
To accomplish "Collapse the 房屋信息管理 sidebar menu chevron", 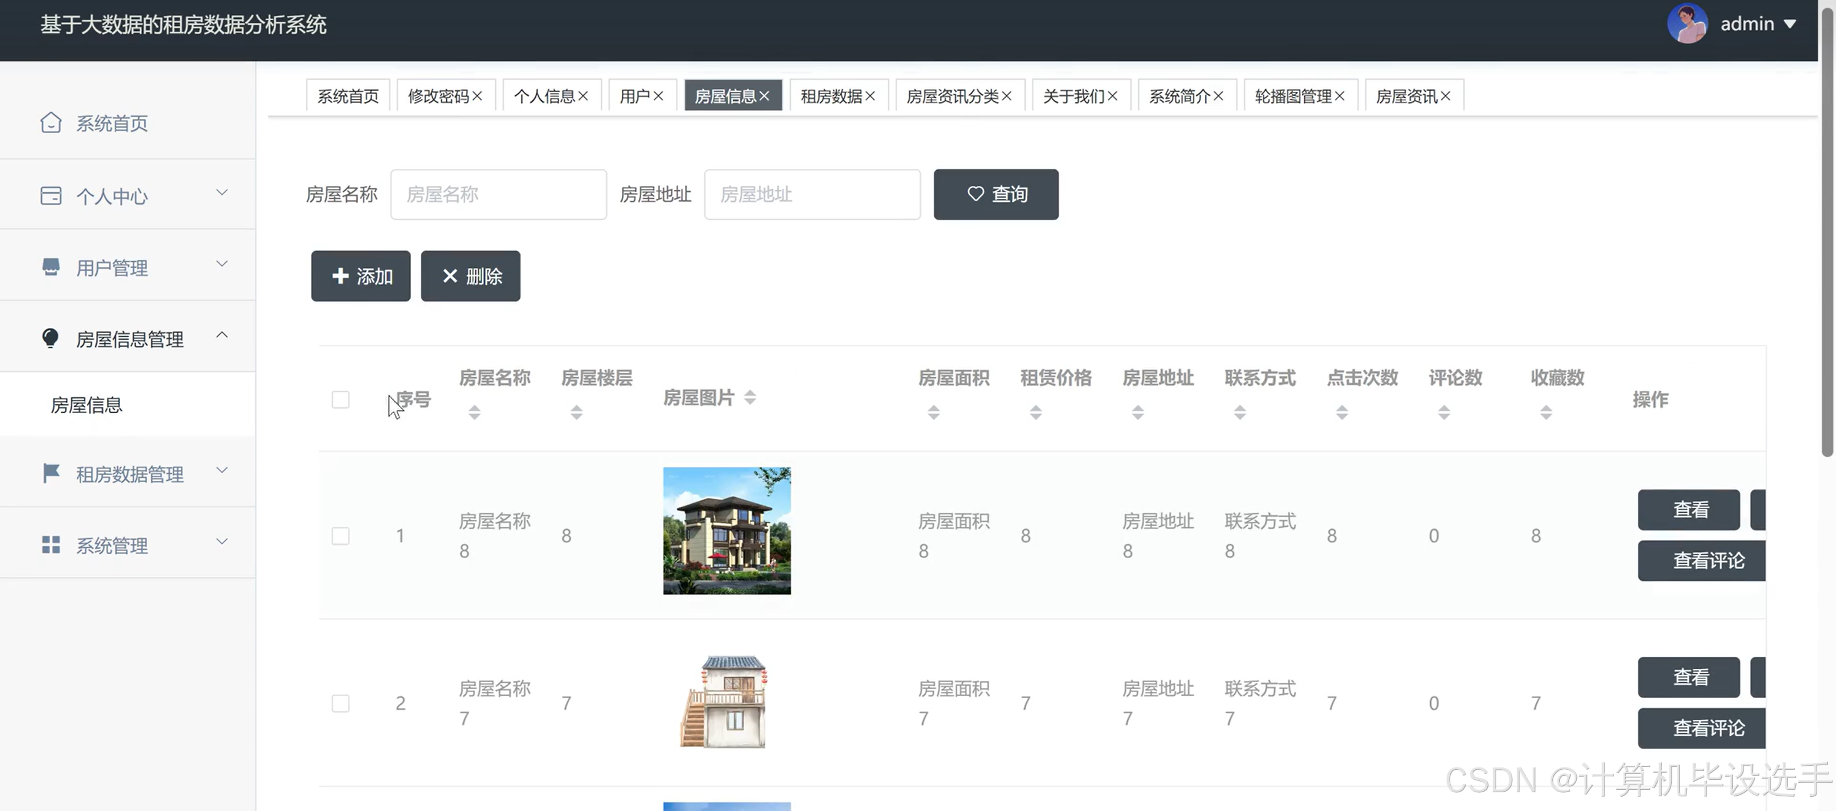I will [221, 335].
